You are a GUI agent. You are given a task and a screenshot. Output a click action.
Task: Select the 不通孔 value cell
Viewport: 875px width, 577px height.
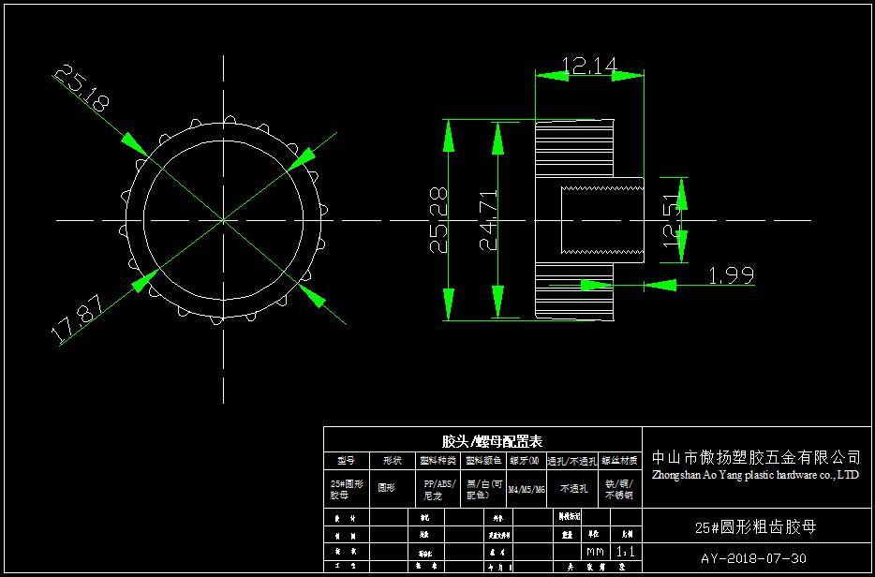pos(573,489)
